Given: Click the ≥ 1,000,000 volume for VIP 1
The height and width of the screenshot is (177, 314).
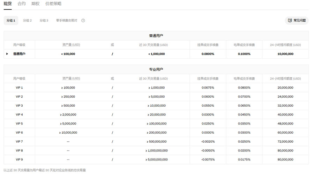Looking at the screenshot, I should [x=157, y=88].
